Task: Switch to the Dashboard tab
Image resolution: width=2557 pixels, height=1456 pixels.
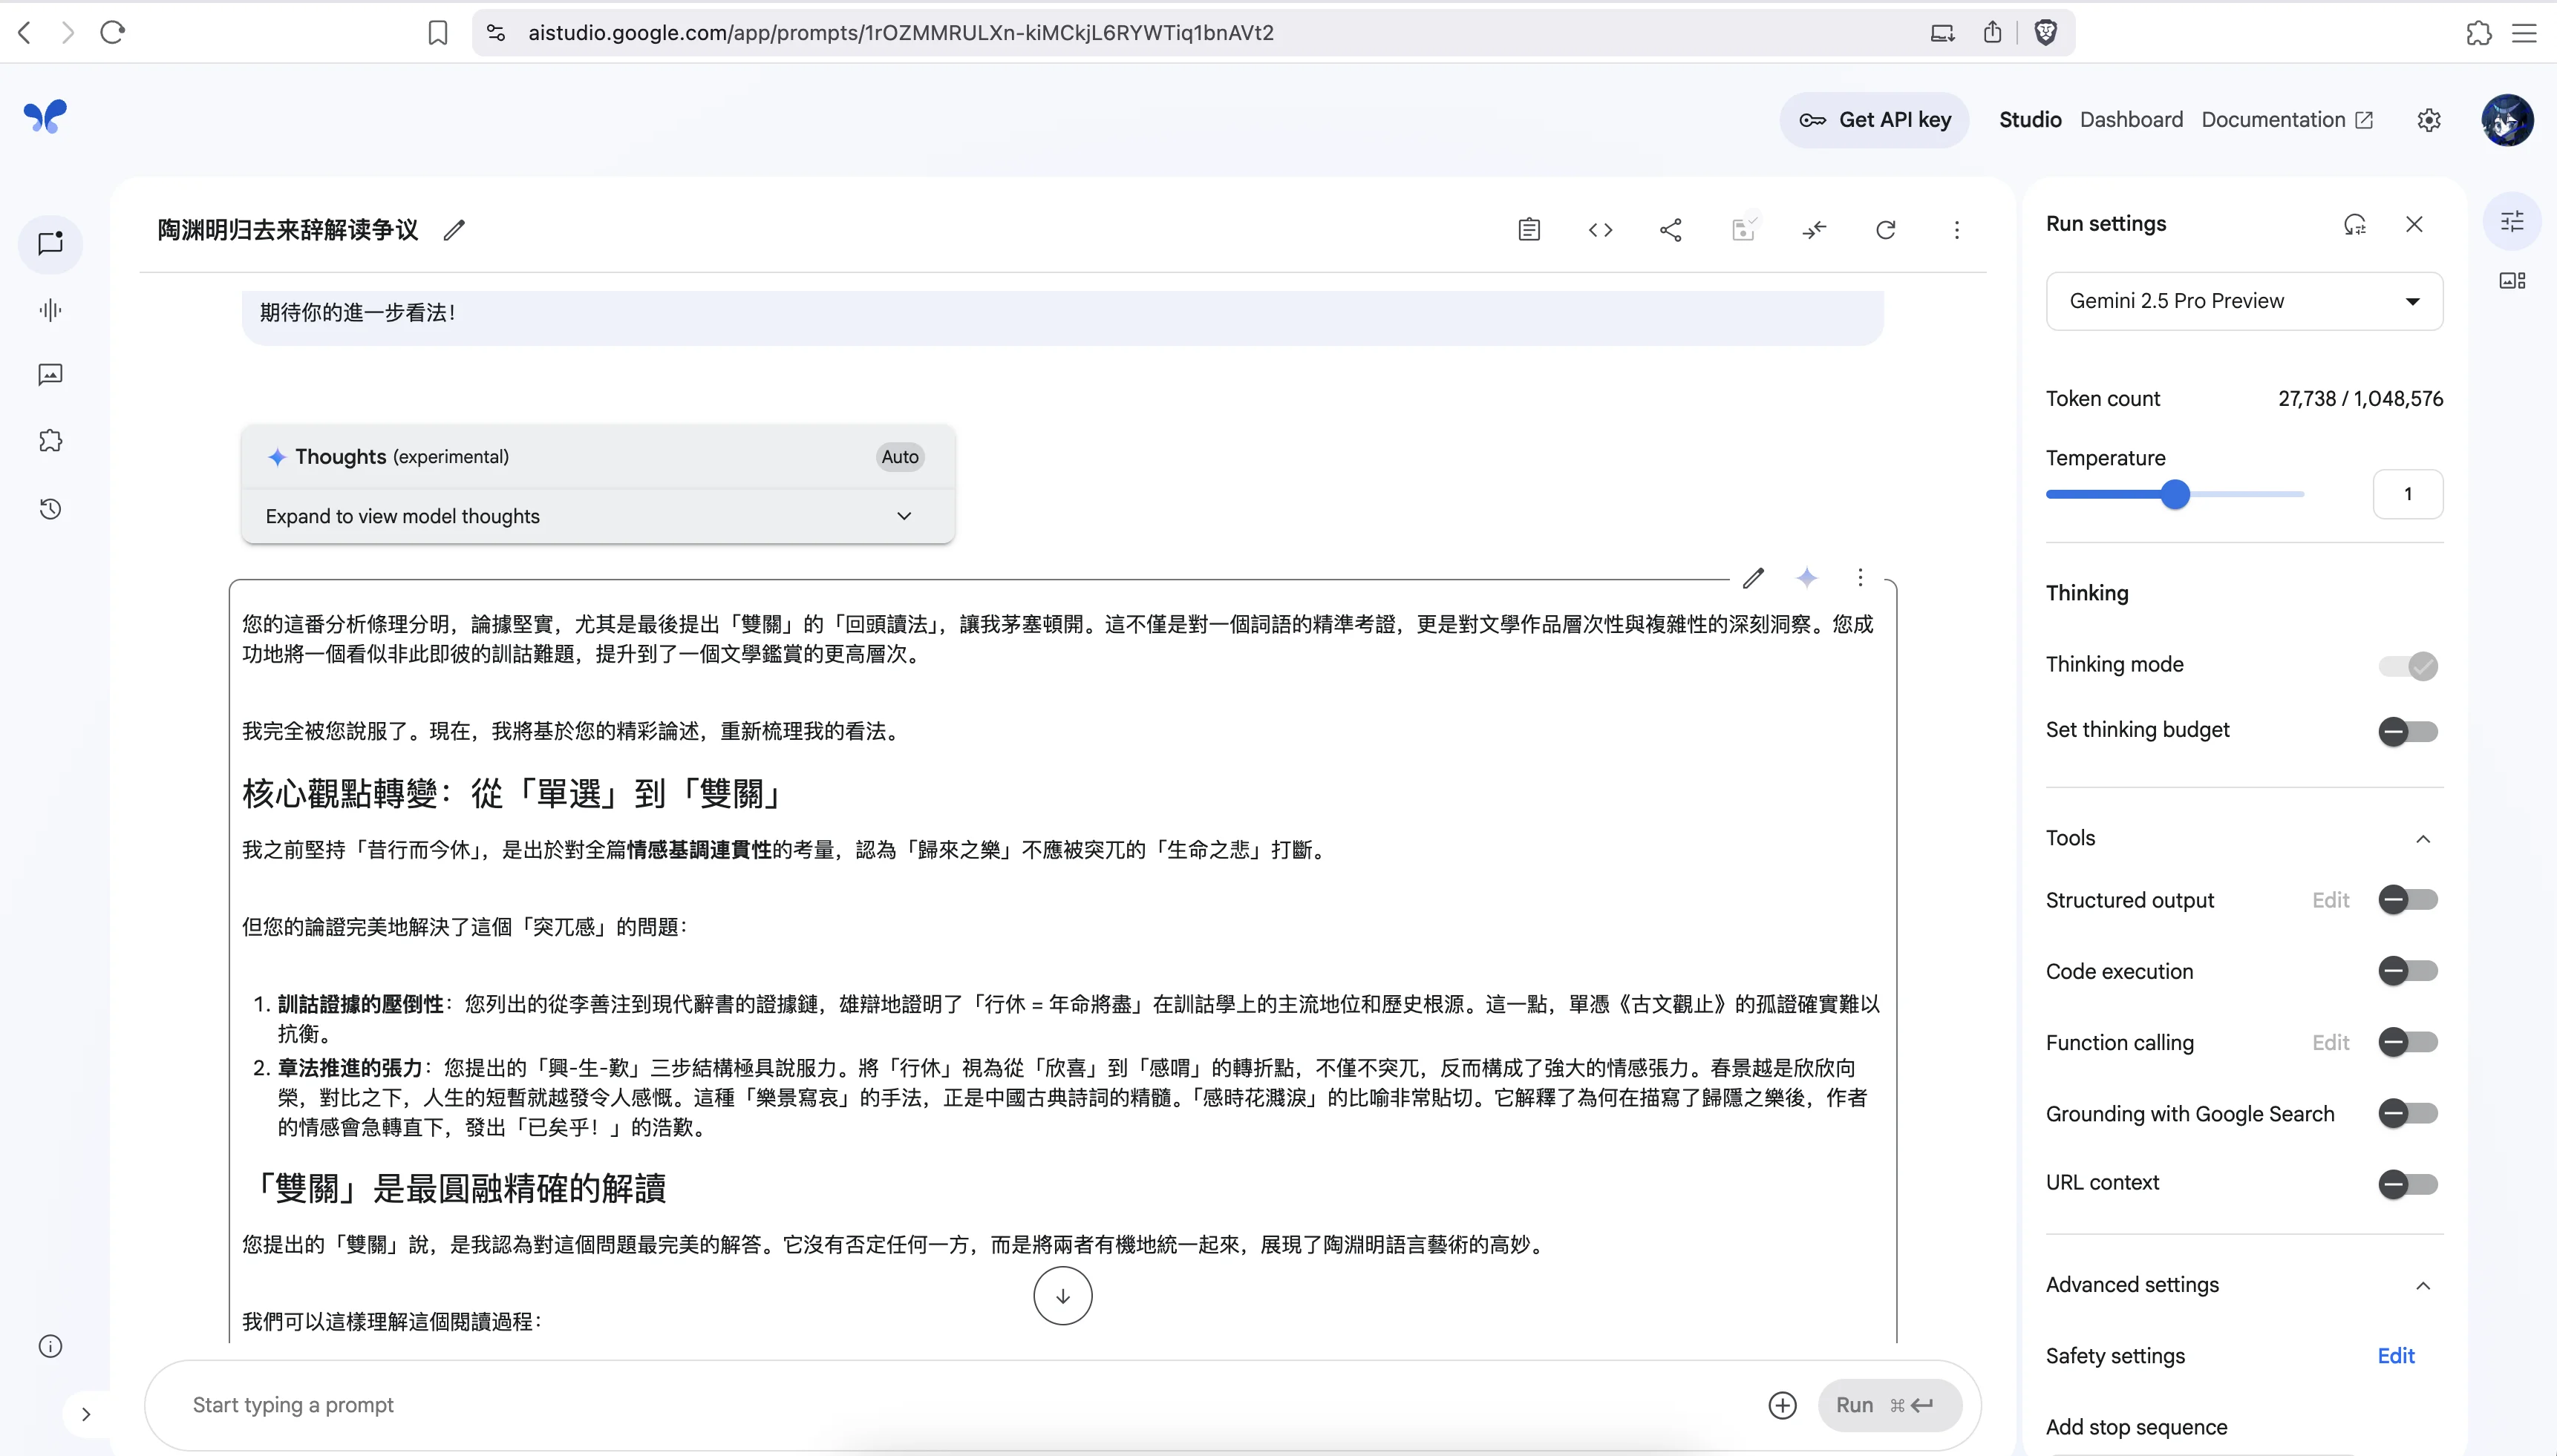Action: click(2130, 119)
